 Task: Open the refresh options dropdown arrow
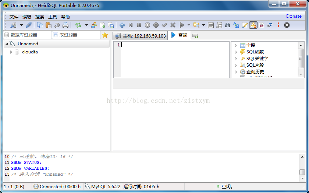coord(86,25)
